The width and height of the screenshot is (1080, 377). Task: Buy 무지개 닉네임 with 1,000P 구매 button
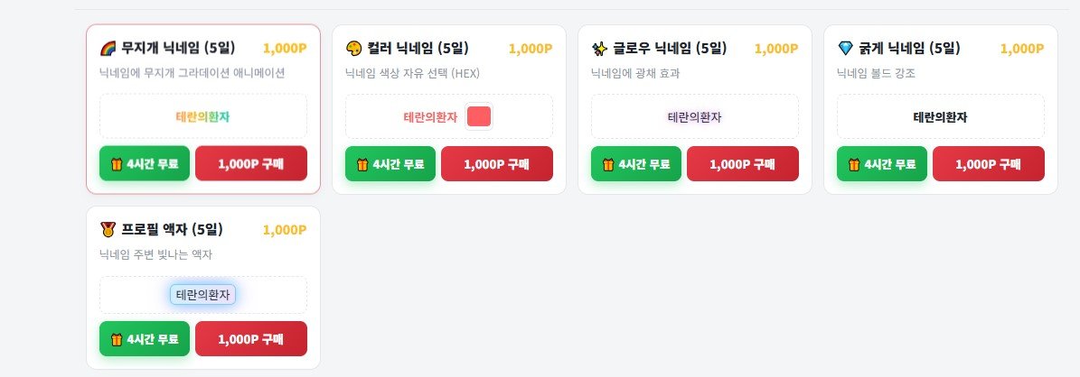250,164
